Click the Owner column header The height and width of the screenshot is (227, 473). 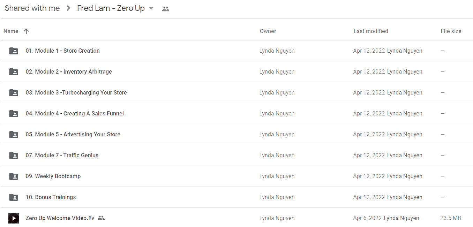coord(268,31)
